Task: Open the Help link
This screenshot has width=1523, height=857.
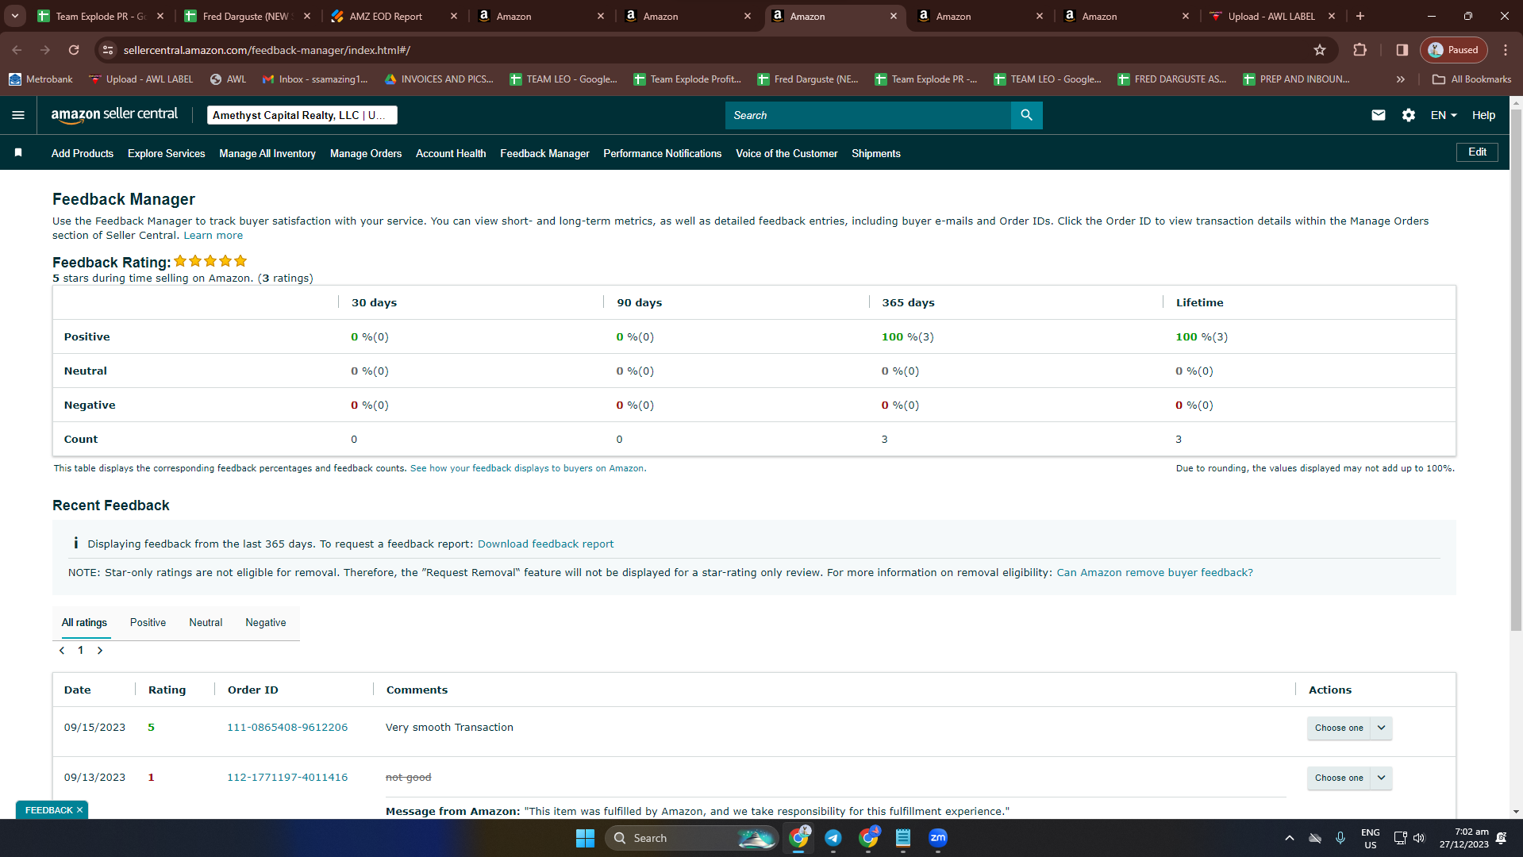Action: tap(1483, 115)
